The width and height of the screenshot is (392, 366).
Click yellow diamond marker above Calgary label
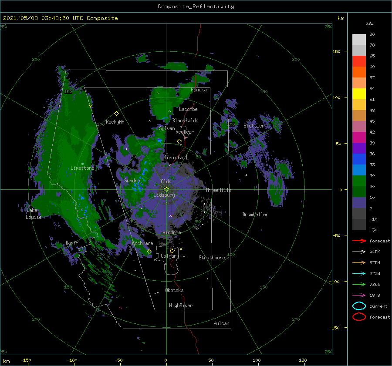(x=172, y=251)
